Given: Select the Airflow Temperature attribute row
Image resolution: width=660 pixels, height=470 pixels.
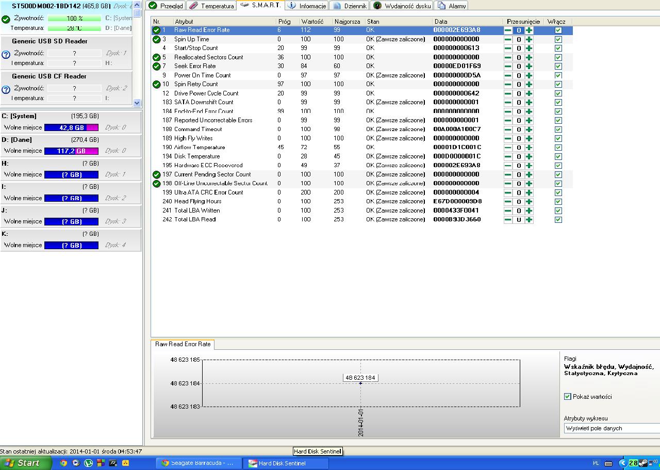Looking at the screenshot, I should [362, 148].
